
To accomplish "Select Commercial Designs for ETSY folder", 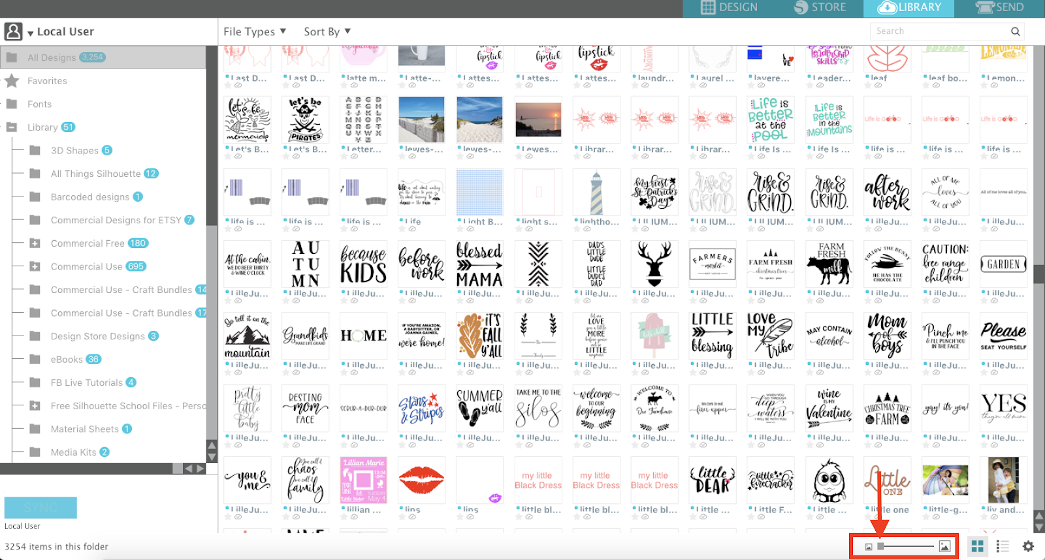I will (x=116, y=220).
